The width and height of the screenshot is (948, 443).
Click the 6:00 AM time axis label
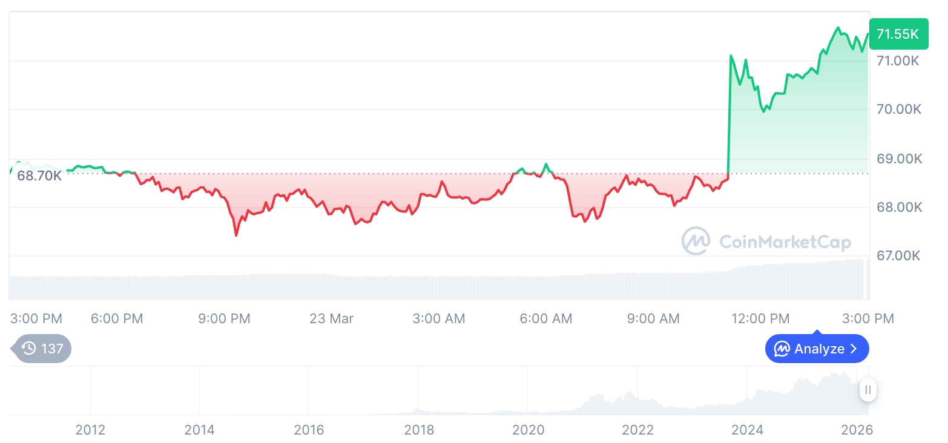pos(546,318)
